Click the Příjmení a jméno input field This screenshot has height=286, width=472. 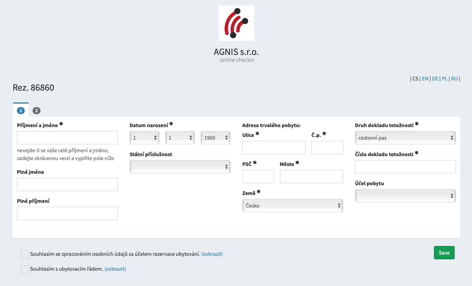(x=67, y=138)
